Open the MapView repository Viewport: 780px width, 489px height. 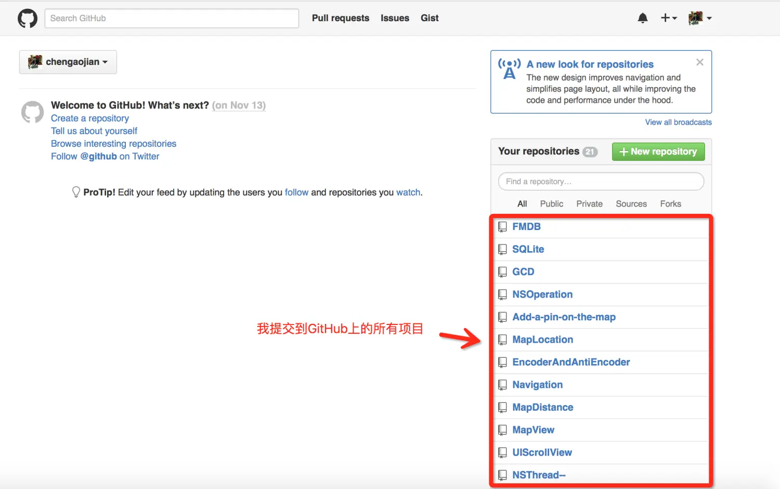(533, 430)
